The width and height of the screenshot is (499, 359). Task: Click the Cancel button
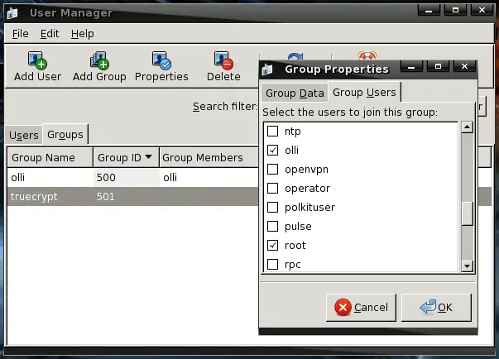coord(361,308)
